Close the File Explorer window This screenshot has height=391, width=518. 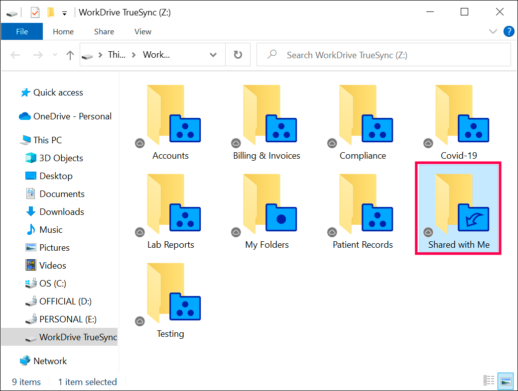[500, 12]
